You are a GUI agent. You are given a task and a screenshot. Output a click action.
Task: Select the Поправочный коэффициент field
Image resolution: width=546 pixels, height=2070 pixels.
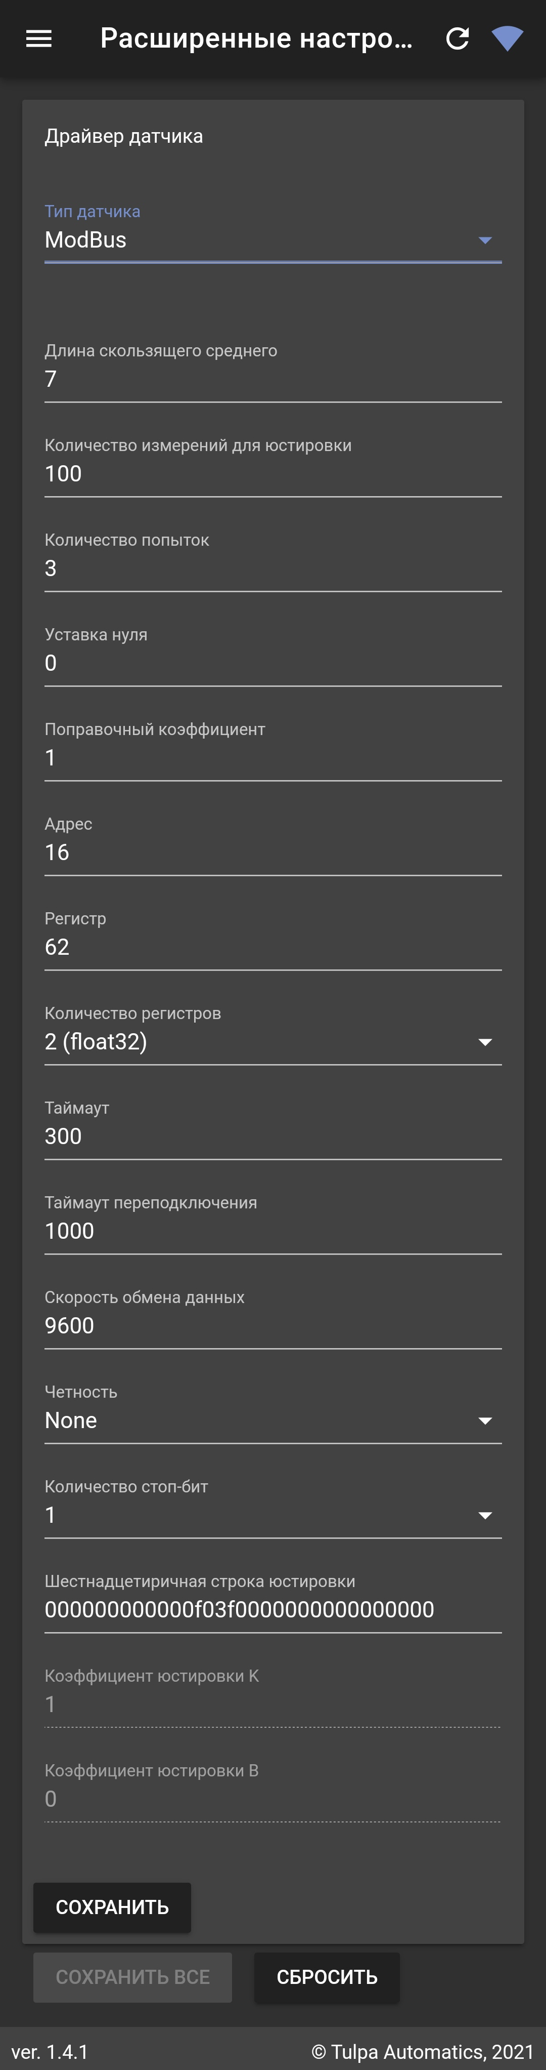coord(273,757)
